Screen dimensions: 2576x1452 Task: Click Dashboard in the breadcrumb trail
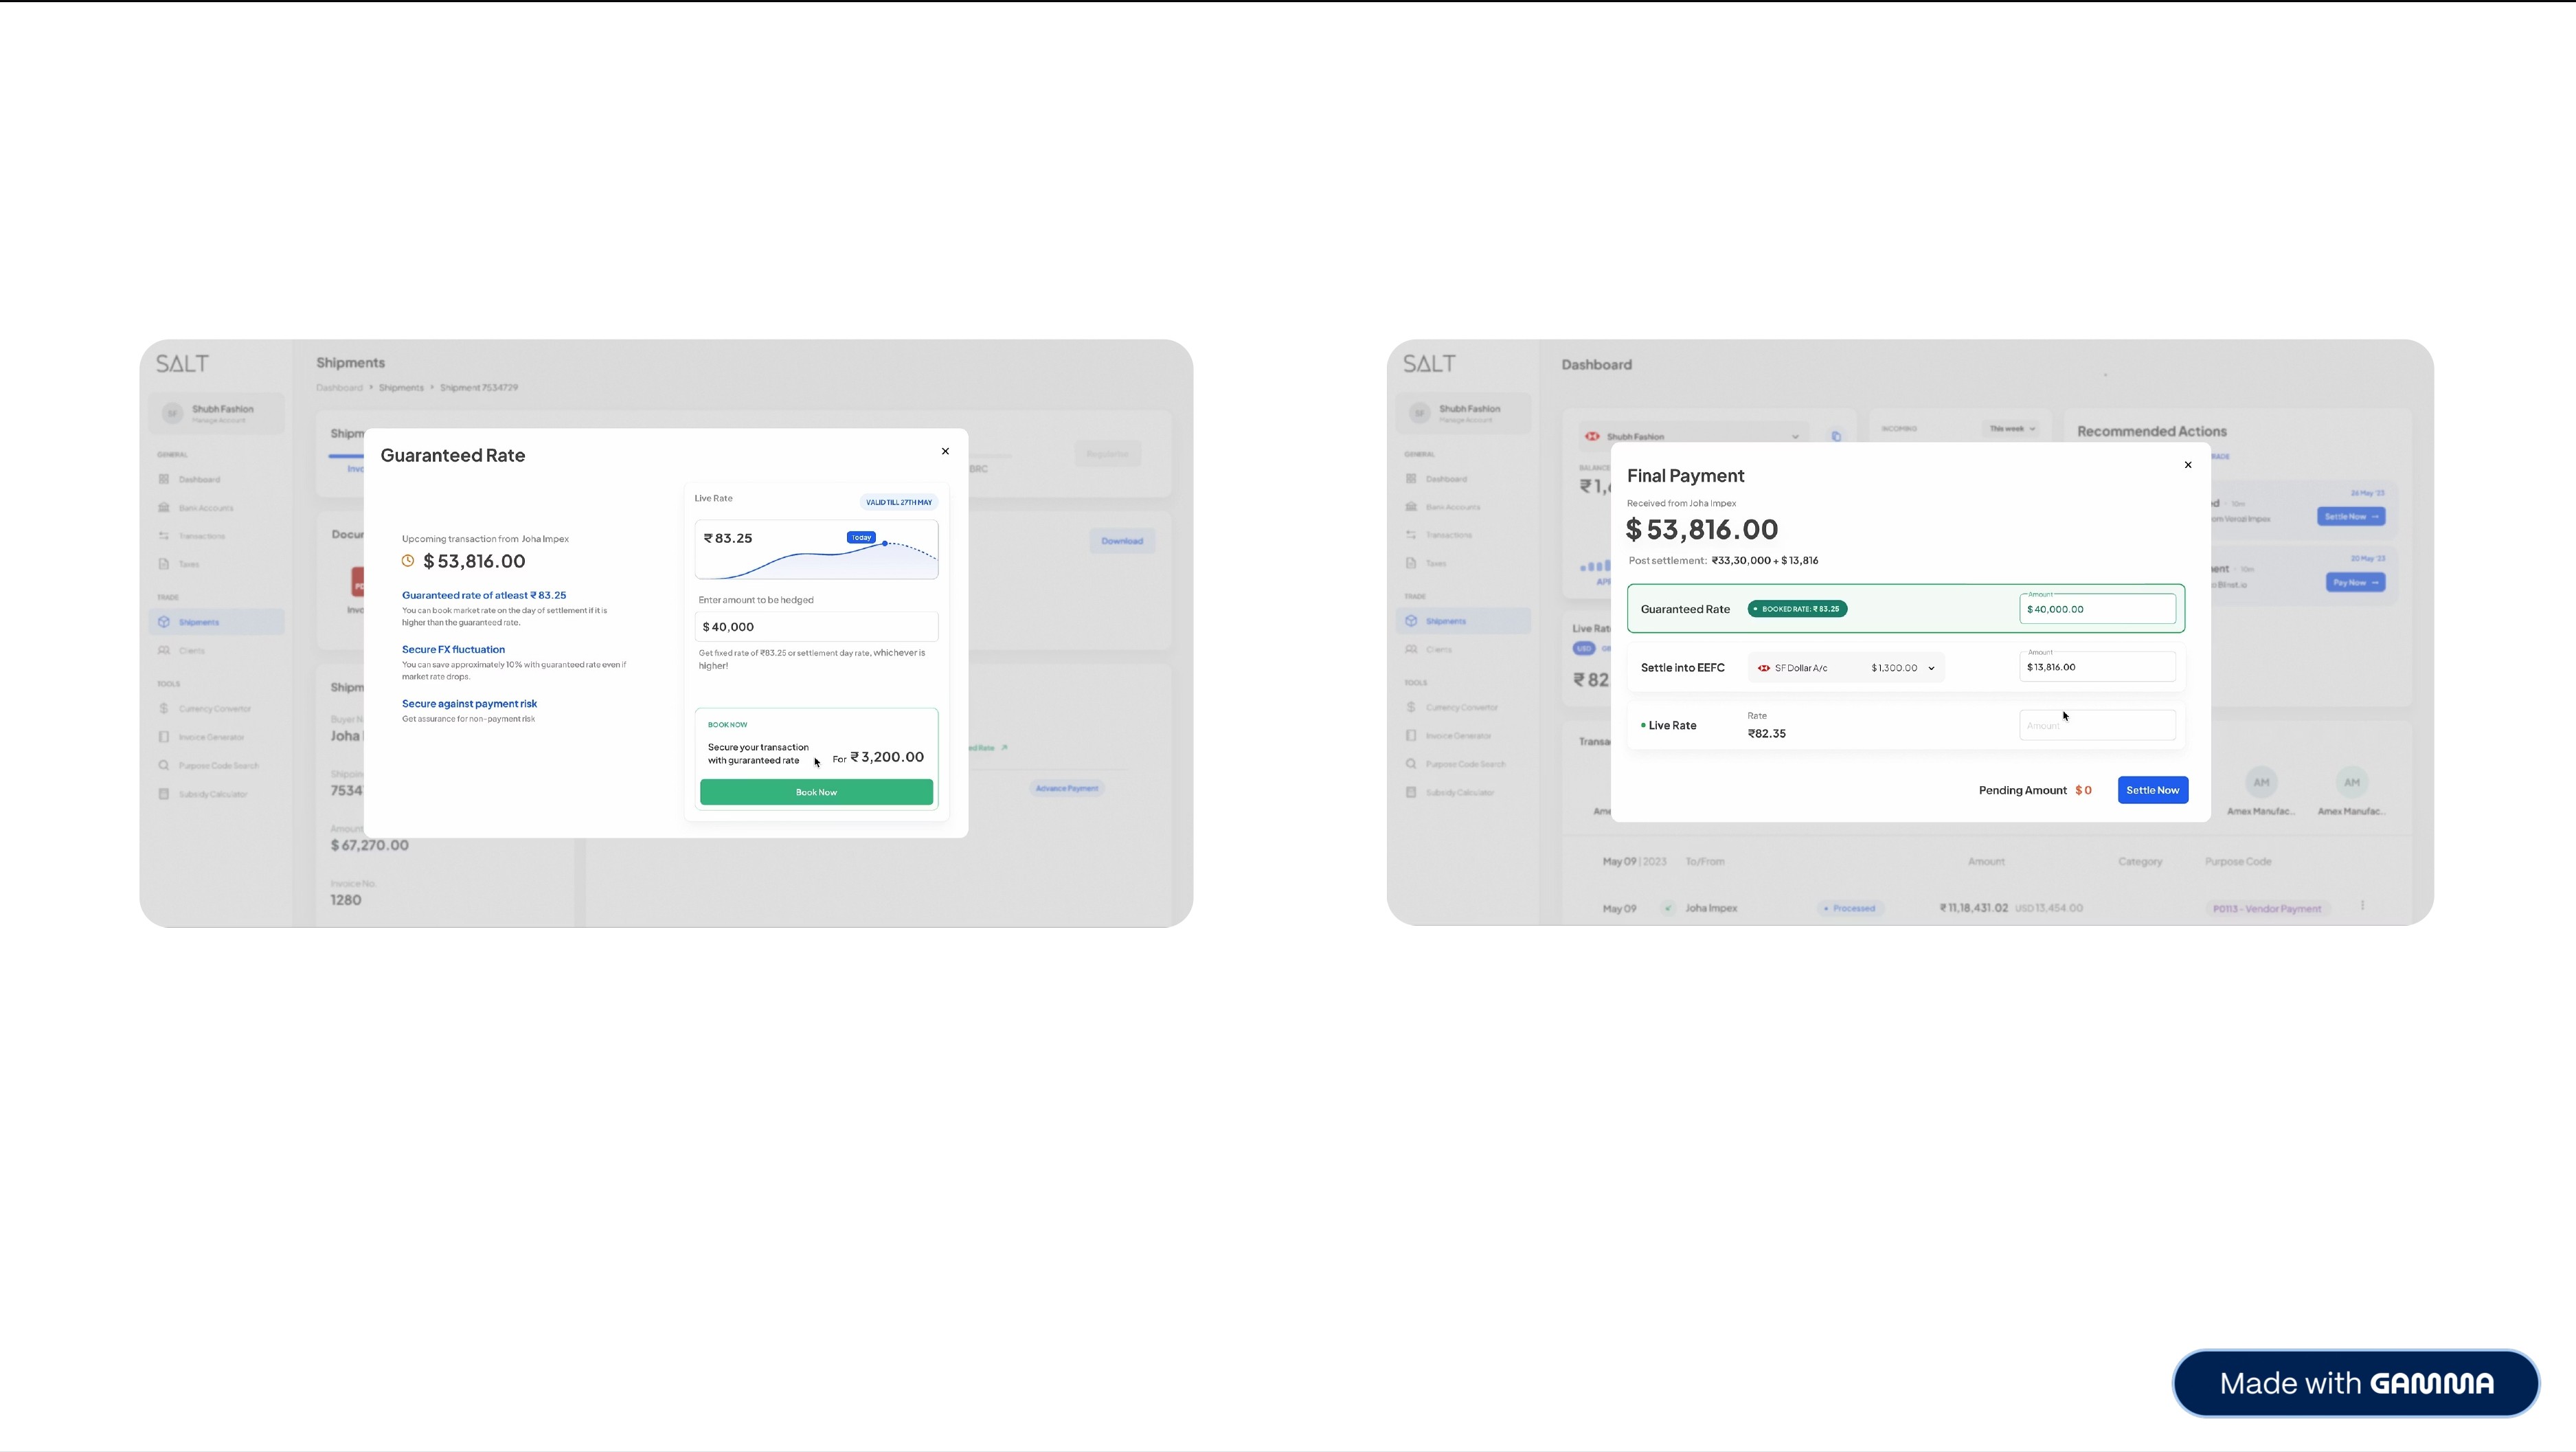(x=339, y=388)
